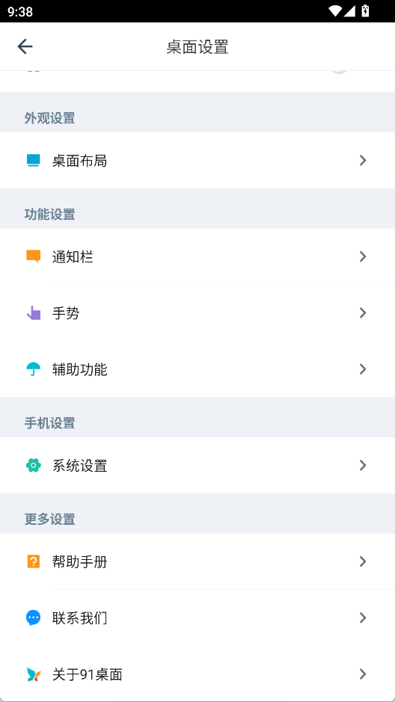Expand 系统设置 chevron arrow
The width and height of the screenshot is (395, 702).
tap(363, 466)
